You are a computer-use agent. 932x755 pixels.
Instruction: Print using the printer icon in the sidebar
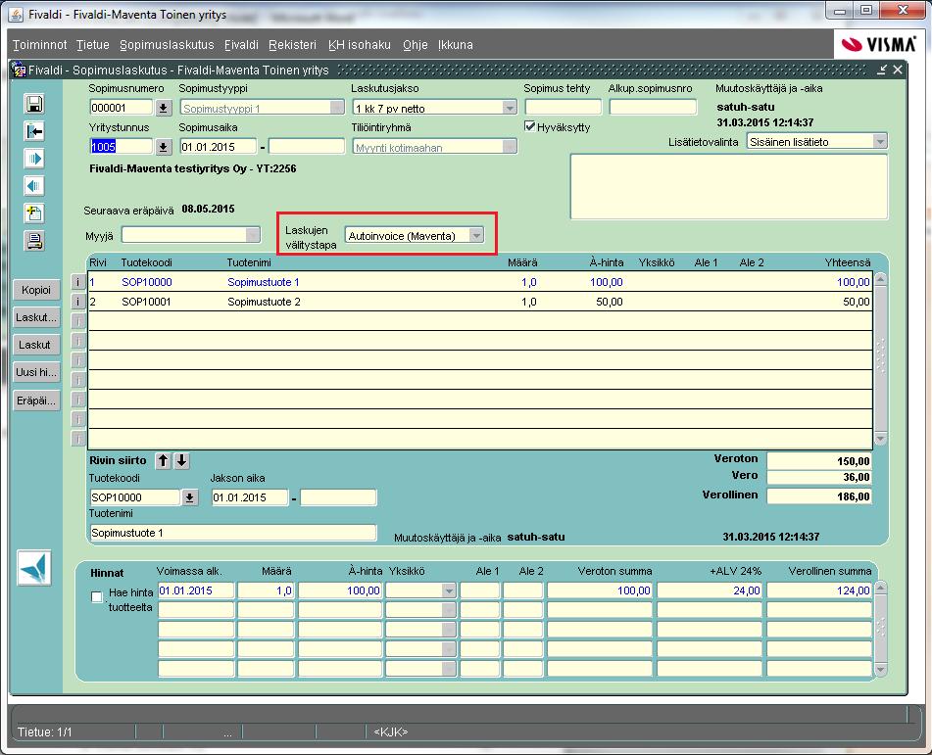[x=34, y=241]
